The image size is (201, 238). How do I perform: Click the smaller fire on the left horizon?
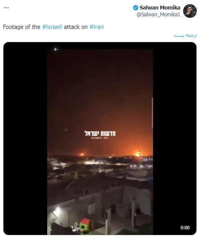coord(82,154)
